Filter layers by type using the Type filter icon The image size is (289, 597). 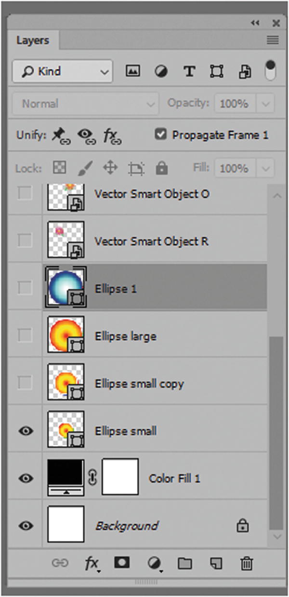coord(189,71)
